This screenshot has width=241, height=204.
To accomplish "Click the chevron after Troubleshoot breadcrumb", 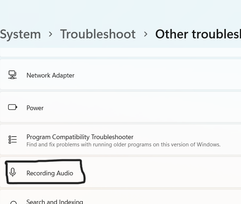I will (145, 34).
